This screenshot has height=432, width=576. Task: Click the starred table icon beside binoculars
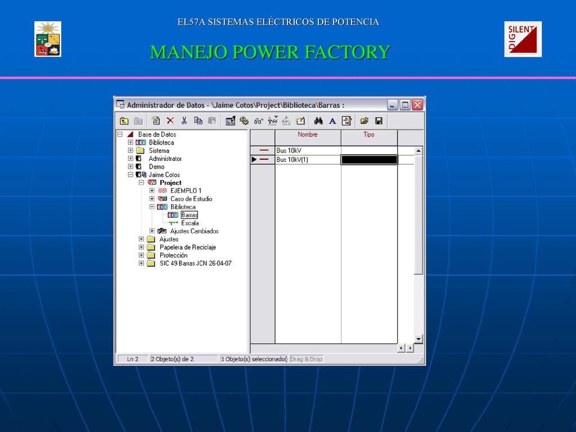pyautogui.click(x=300, y=120)
